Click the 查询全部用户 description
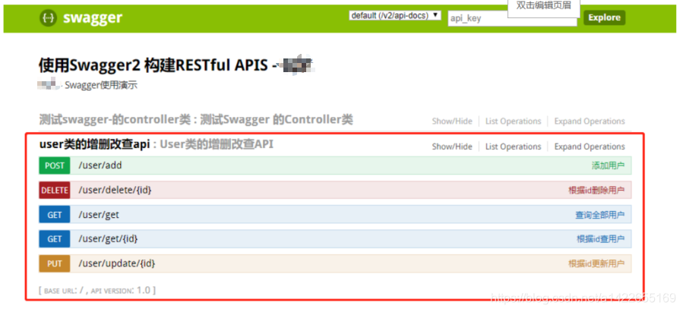683x312 pixels. click(x=599, y=215)
